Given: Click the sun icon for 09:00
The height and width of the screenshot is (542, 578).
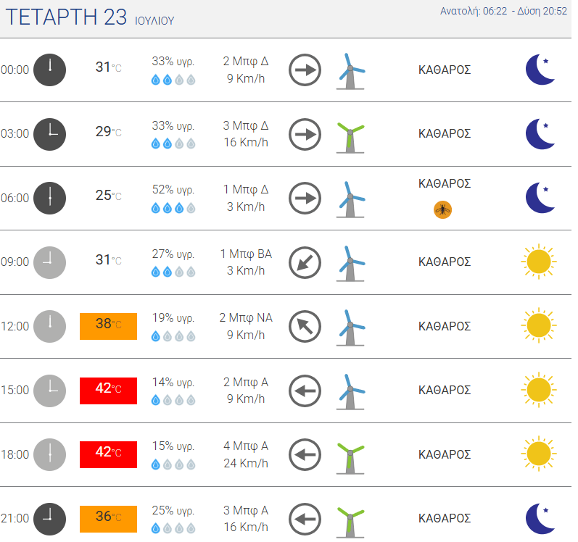Looking at the screenshot, I should pyautogui.click(x=539, y=262).
